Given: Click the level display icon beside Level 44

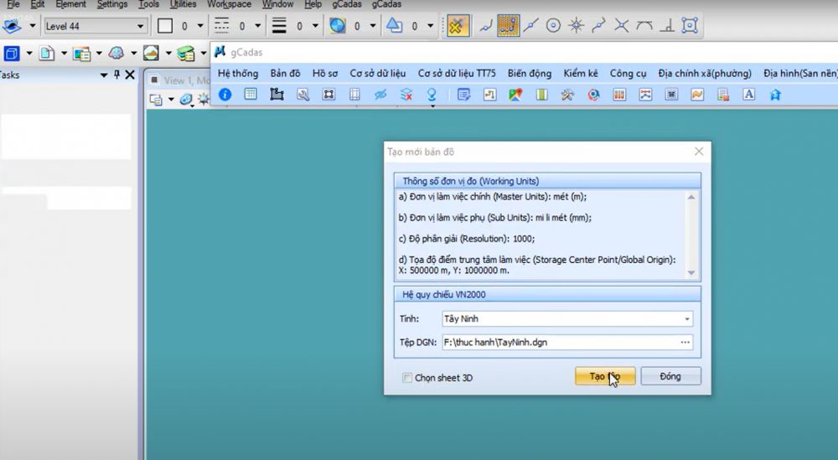Looking at the screenshot, I should 13,26.
